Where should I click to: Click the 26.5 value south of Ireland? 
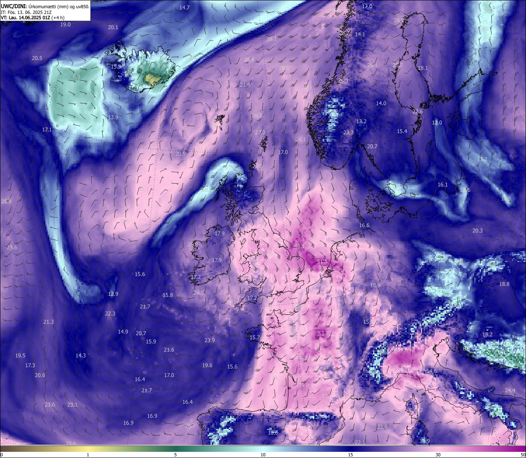coord(198,293)
